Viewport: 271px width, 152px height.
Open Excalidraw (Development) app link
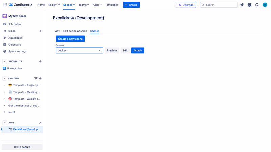point(26,129)
